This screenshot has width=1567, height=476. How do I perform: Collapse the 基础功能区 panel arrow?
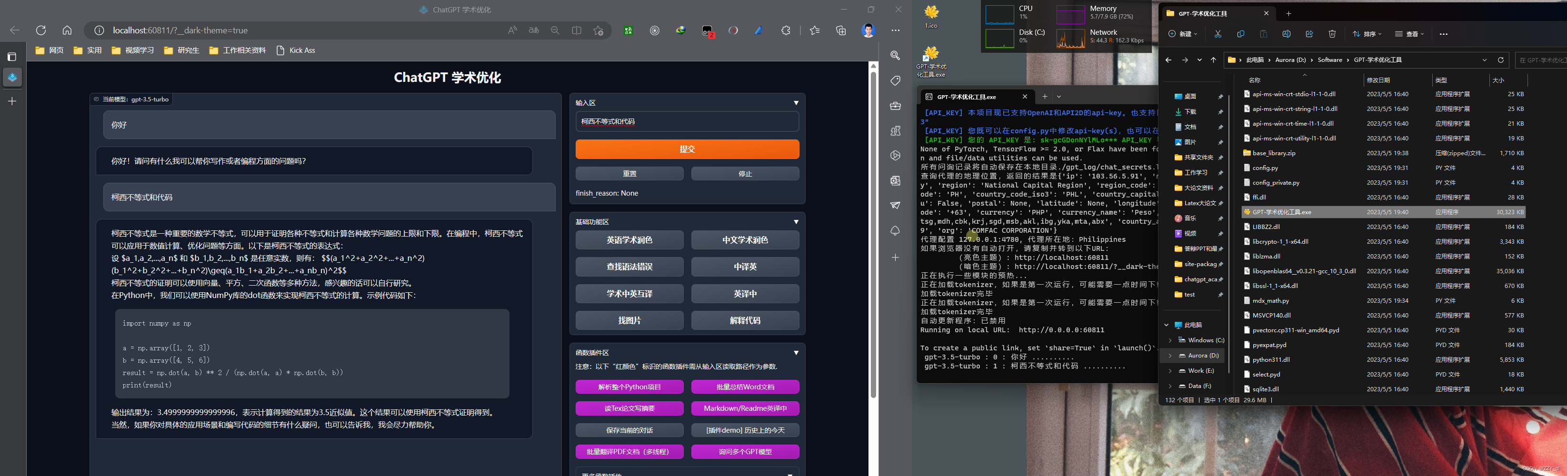pyautogui.click(x=796, y=222)
